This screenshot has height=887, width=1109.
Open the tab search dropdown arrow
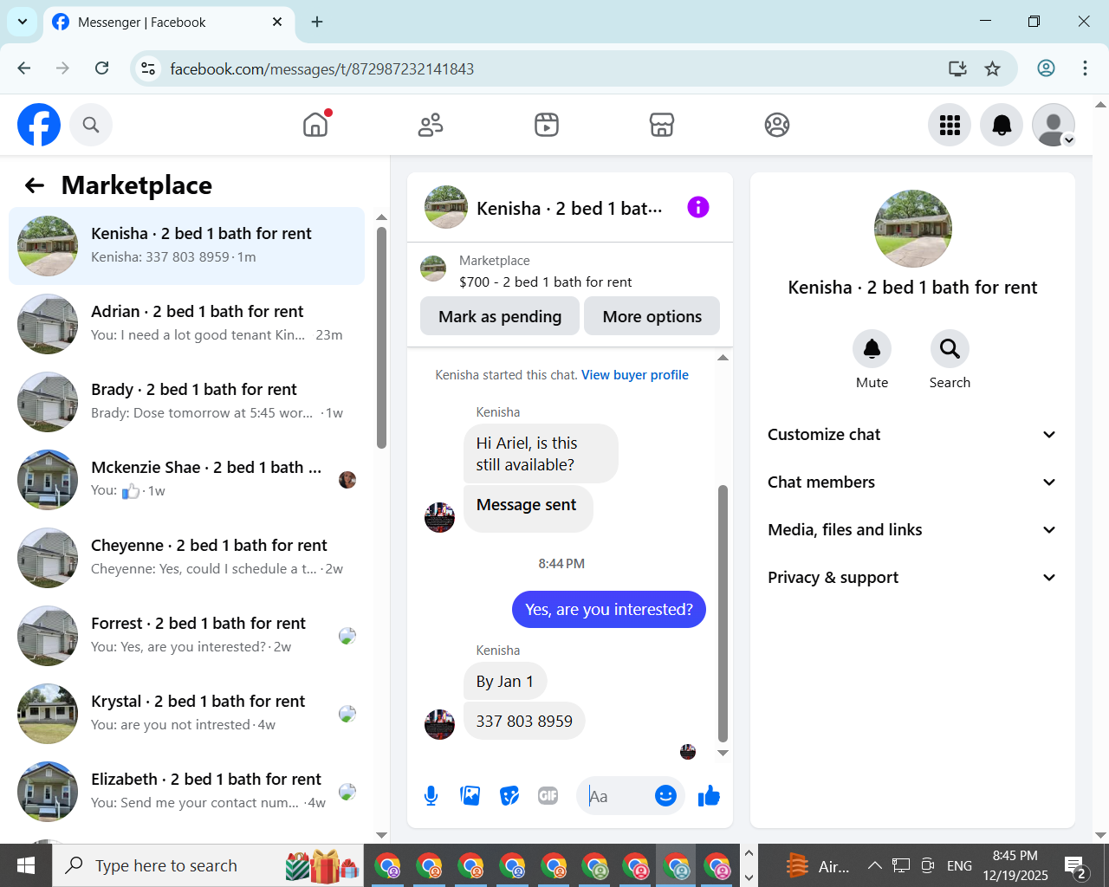tap(23, 22)
